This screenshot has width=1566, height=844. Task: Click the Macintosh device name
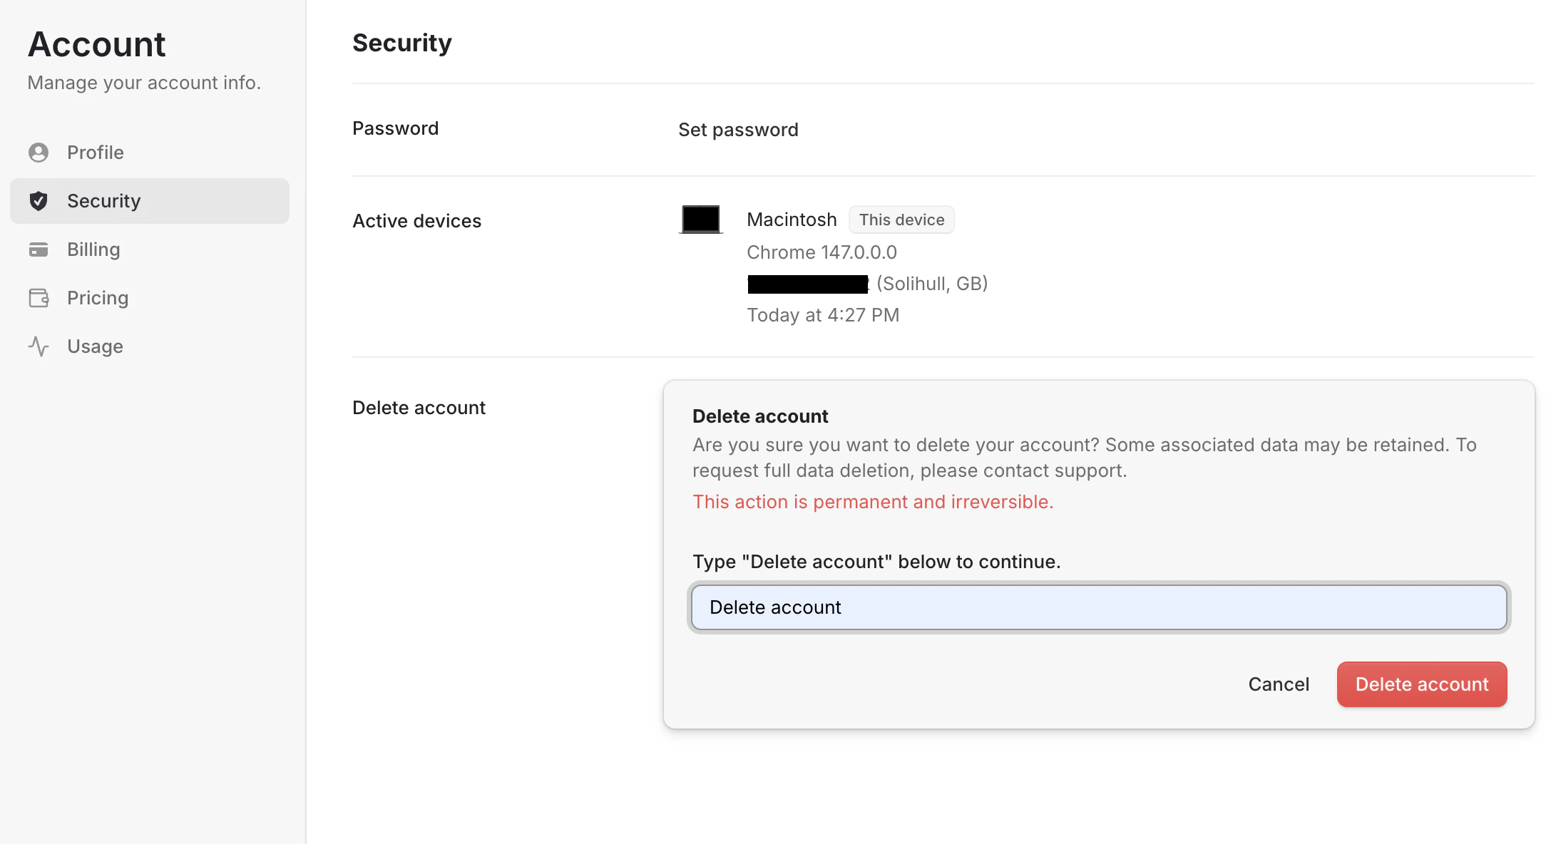click(x=792, y=220)
